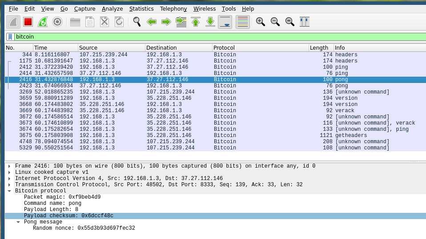Viewport: 426px width, 239px height.
Task: Reload this capture file
Action: tap(119, 22)
